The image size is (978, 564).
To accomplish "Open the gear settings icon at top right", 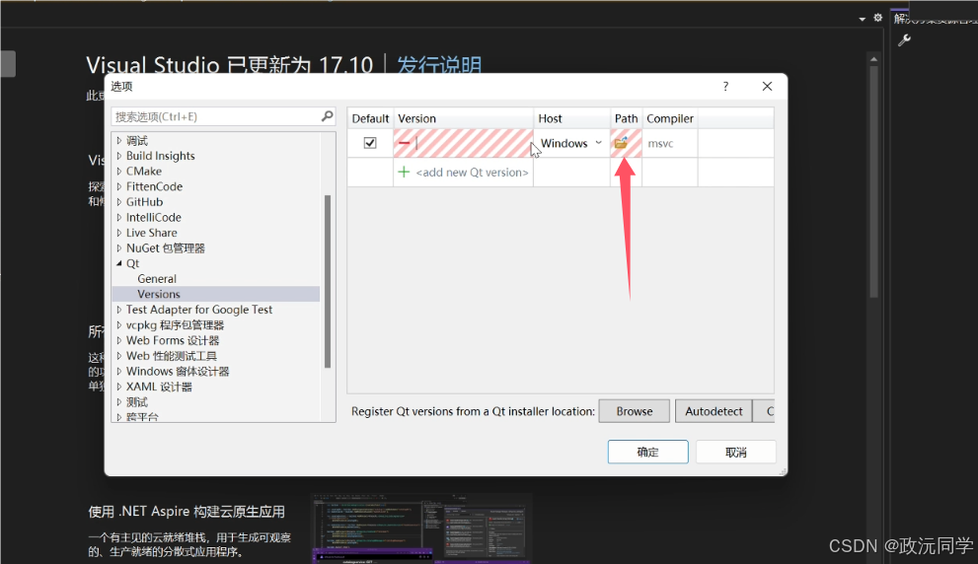I will point(877,18).
